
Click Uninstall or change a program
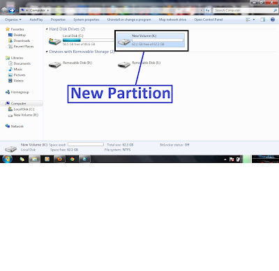point(129,20)
